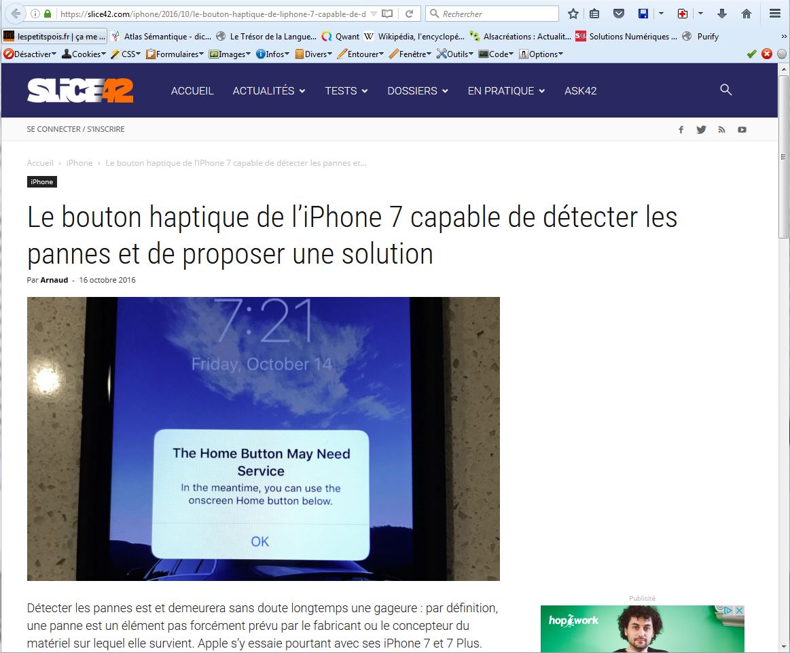Bookmark this page with the star icon
Screen dimensions: 790x653
pos(573,14)
